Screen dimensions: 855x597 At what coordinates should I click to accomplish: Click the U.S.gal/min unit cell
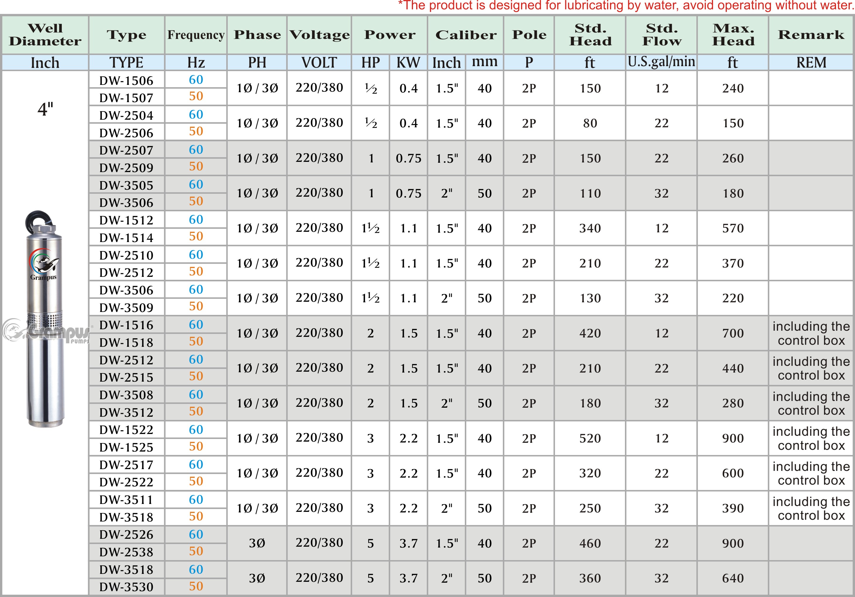pyautogui.click(x=661, y=62)
